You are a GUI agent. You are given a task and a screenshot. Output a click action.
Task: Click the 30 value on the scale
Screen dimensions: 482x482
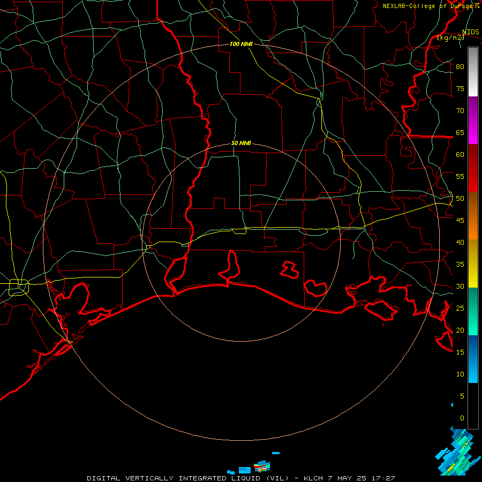[460, 287]
